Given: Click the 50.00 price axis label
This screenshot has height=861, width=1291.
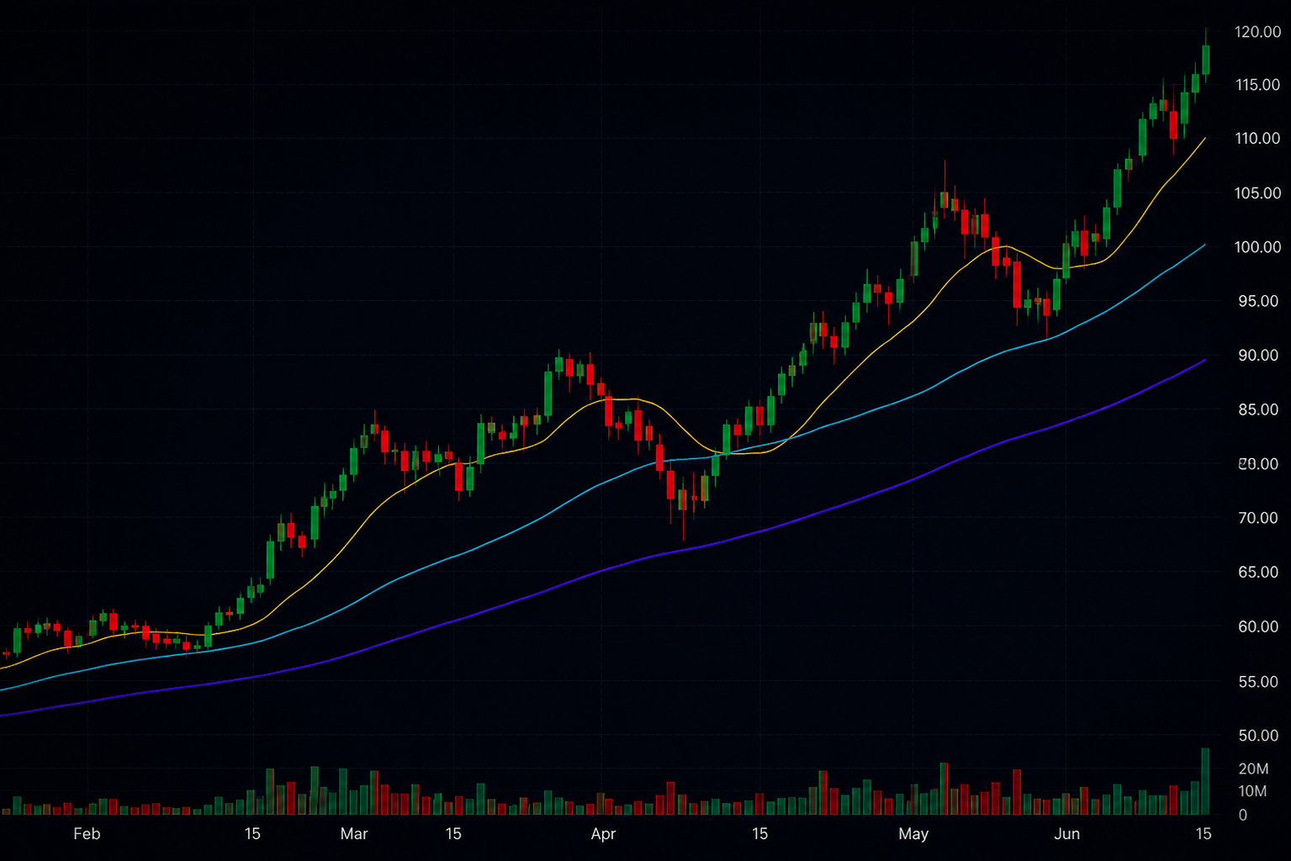Looking at the screenshot, I should pyautogui.click(x=1258, y=736).
